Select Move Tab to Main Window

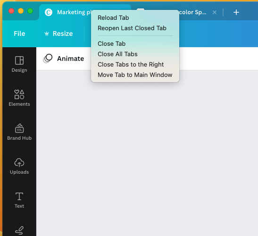[135, 75]
